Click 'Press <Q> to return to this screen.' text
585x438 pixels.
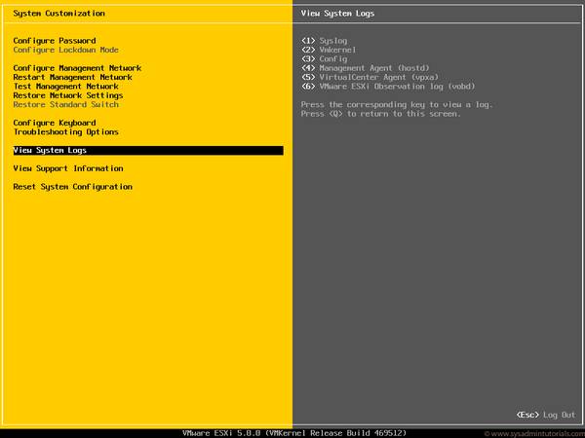[381, 114]
